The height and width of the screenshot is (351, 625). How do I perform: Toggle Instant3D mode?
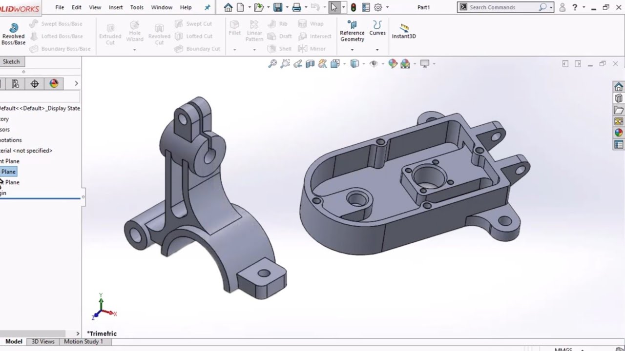click(x=404, y=32)
